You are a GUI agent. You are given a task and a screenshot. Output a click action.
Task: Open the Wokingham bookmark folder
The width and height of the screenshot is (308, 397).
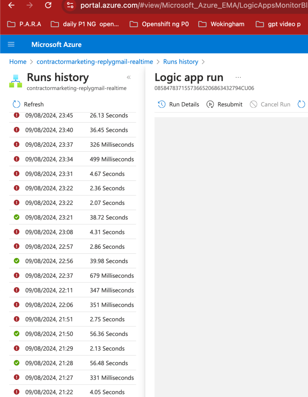221,24
